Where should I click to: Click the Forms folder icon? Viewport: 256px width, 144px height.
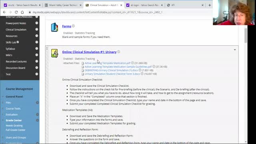(54, 27)
